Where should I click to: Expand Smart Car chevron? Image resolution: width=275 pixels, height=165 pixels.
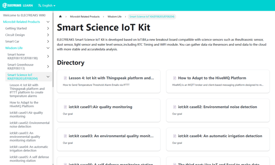48,41
